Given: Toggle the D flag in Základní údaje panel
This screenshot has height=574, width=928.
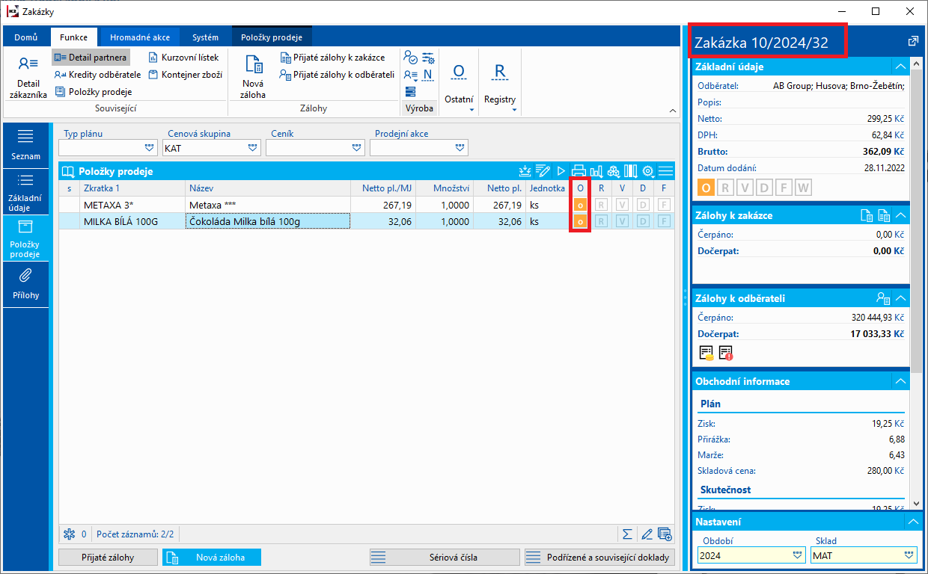Looking at the screenshot, I should (x=764, y=187).
